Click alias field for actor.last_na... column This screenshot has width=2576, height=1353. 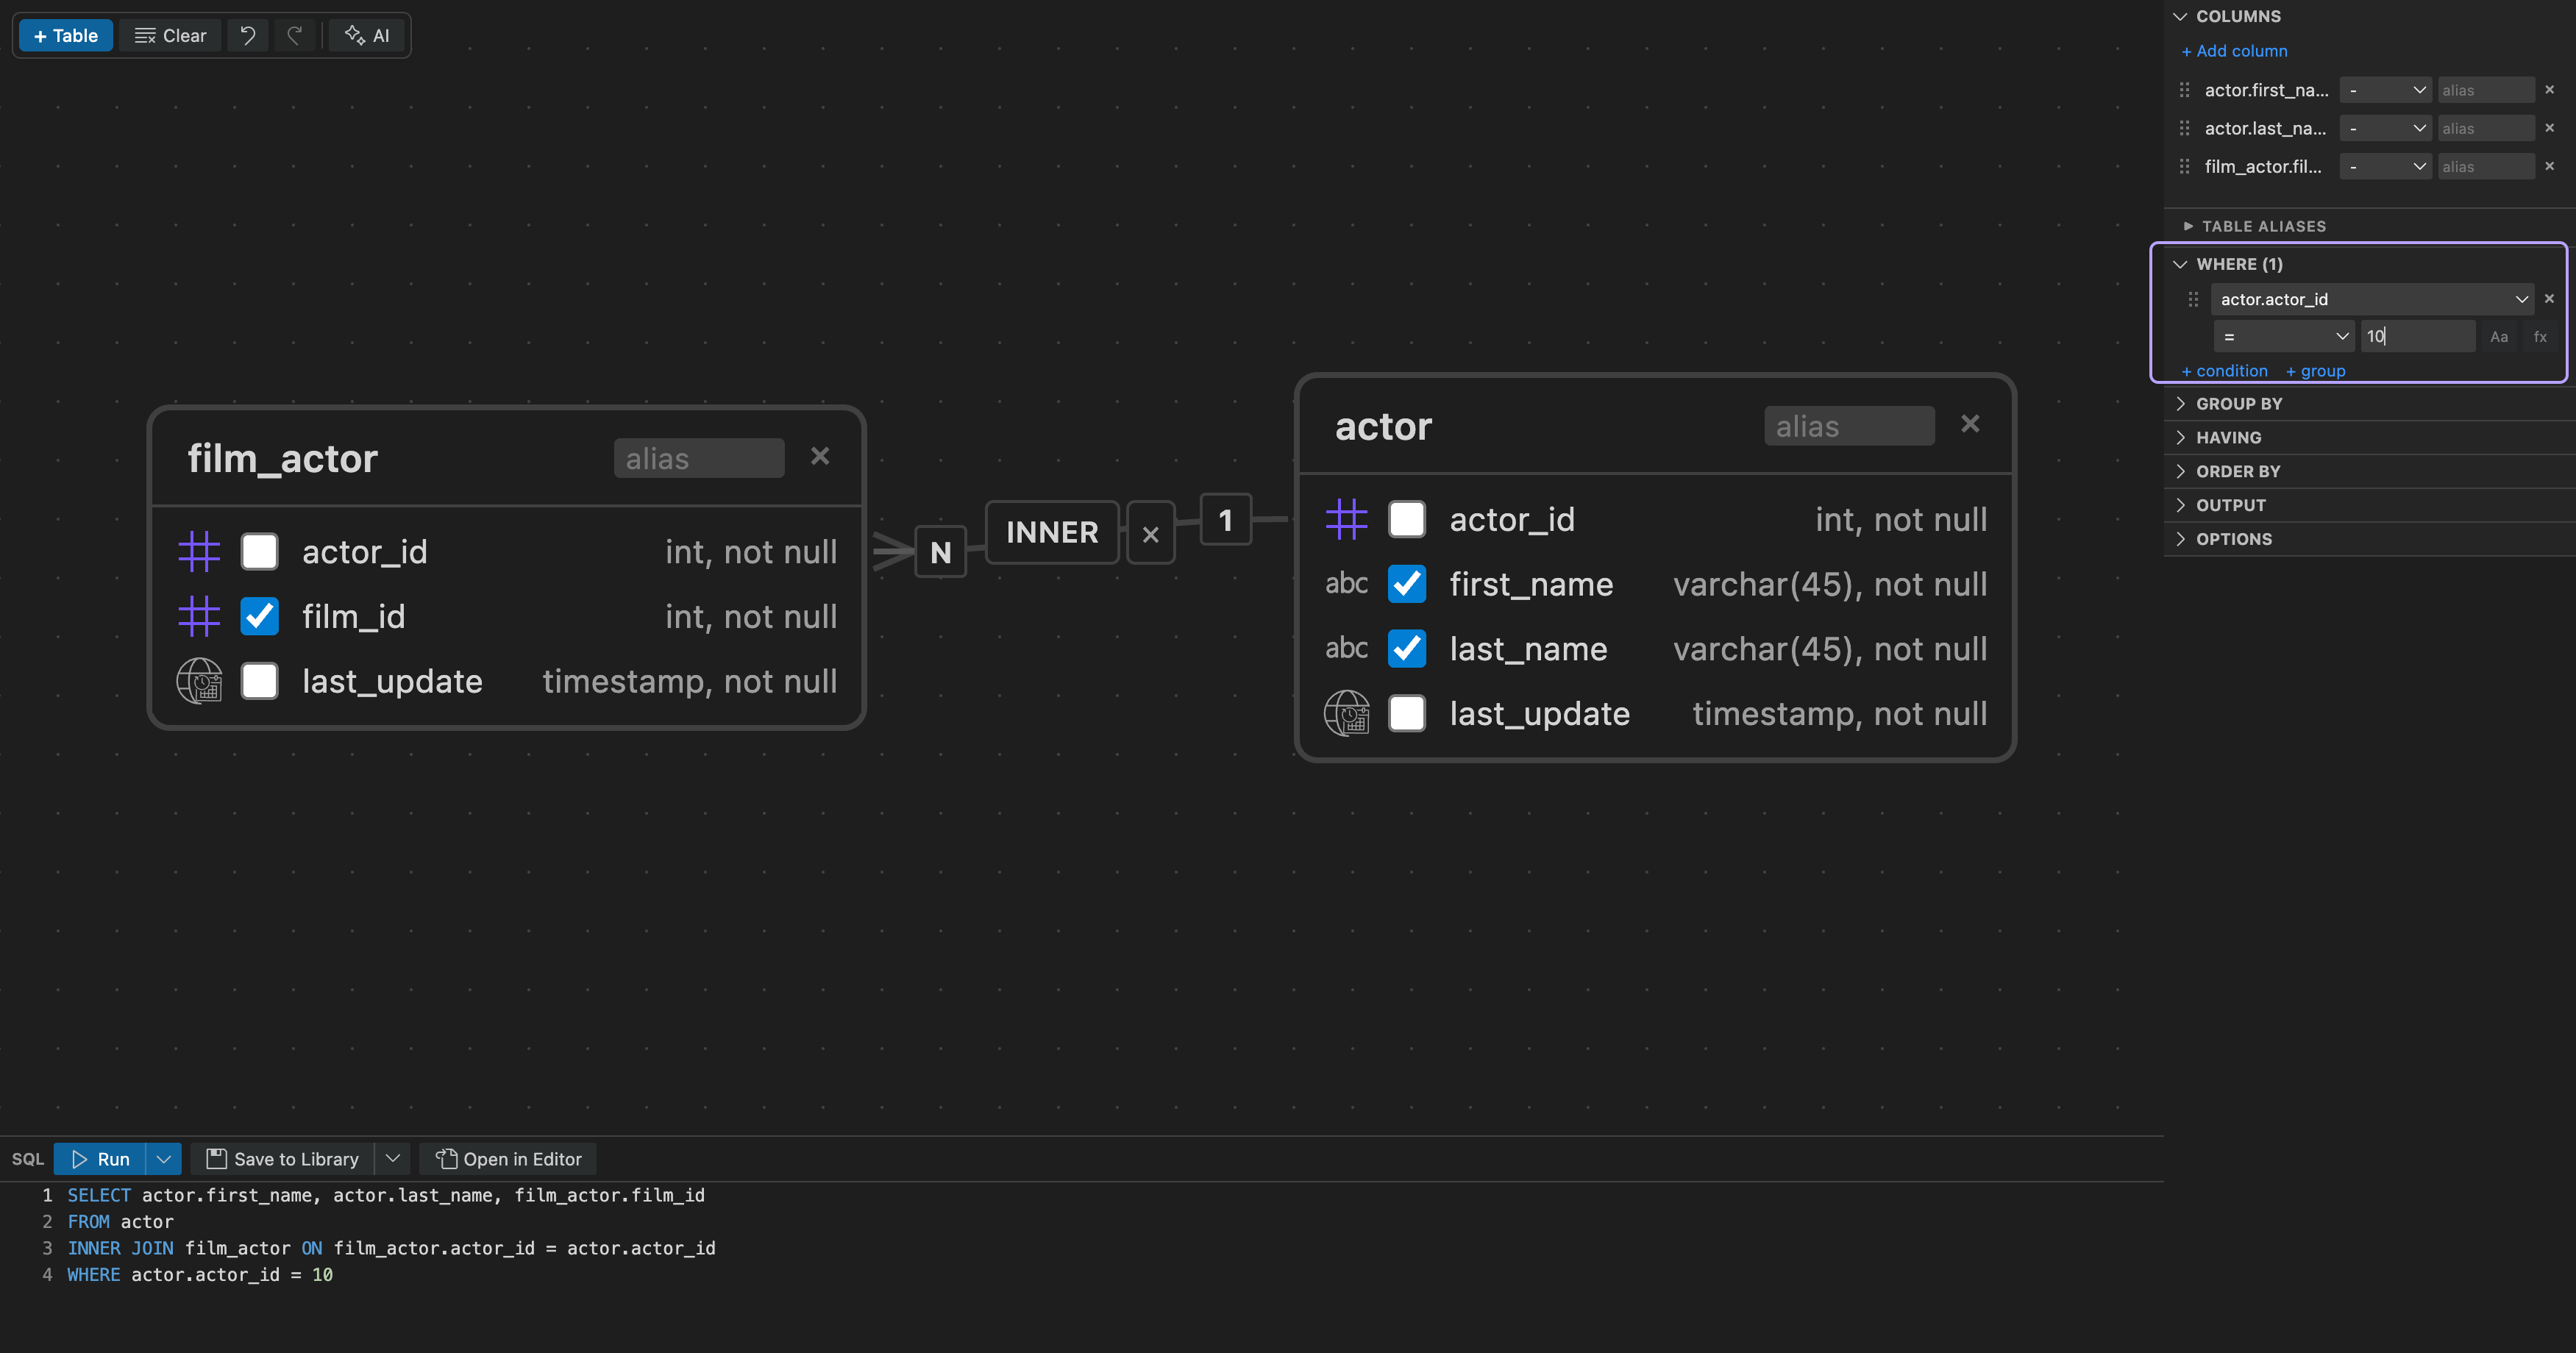[2485, 128]
